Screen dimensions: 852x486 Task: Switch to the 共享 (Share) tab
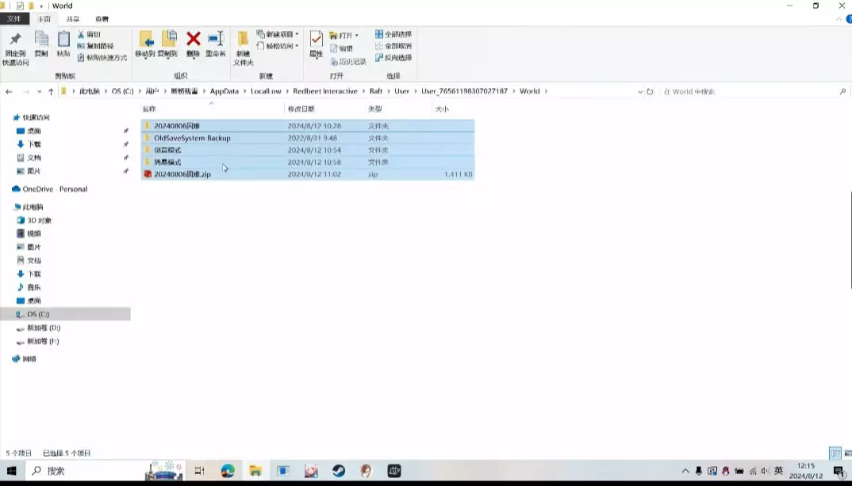(x=73, y=19)
